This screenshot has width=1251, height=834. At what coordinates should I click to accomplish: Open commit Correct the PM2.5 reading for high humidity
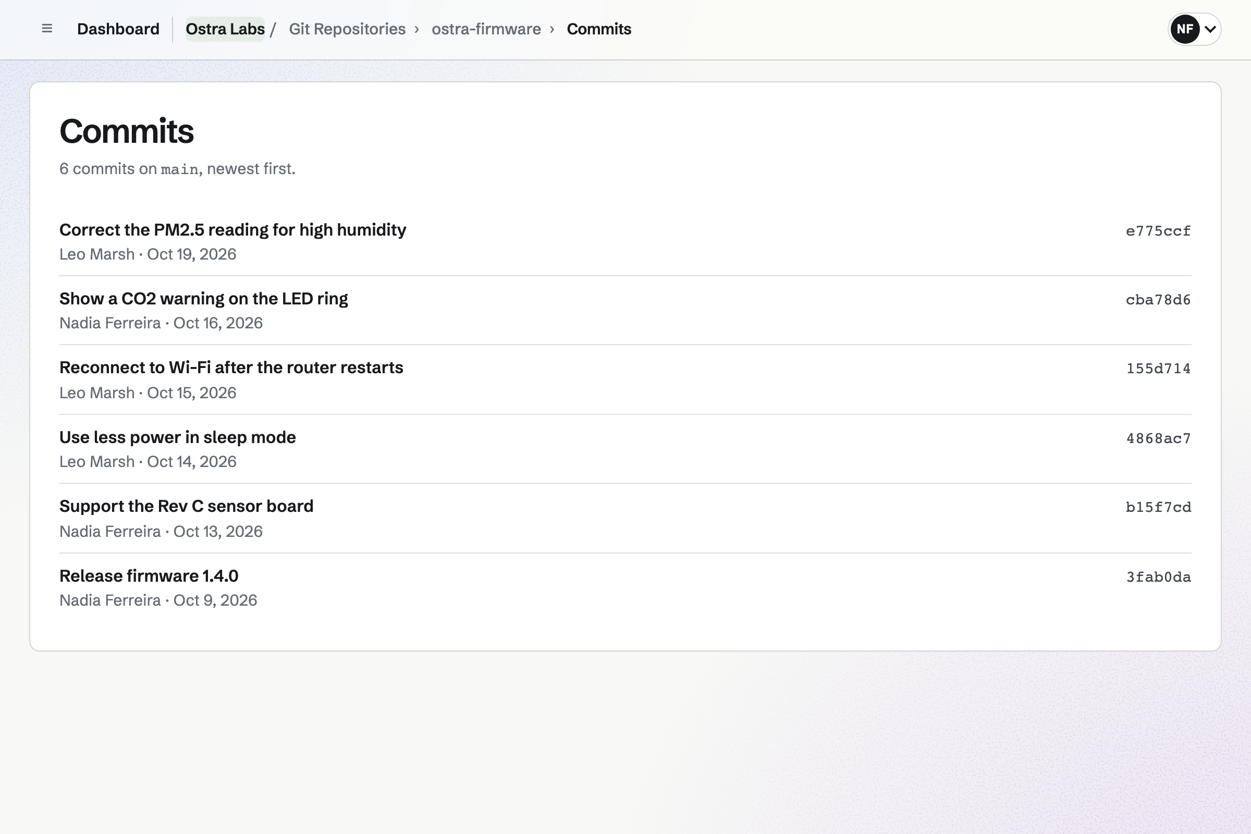(x=232, y=230)
